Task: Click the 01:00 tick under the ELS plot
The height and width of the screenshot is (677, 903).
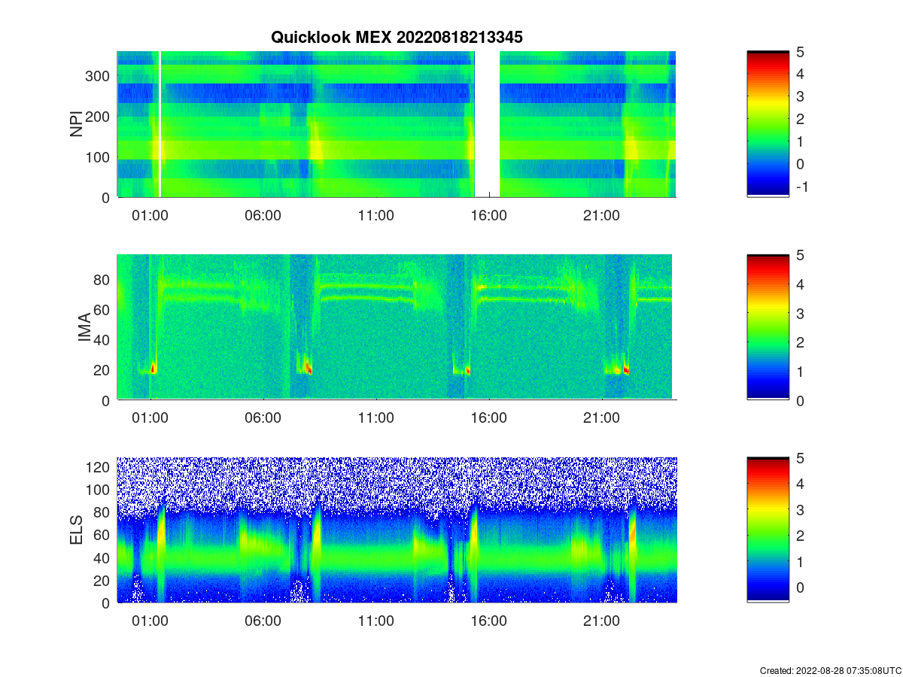Action: [x=150, y=621]
